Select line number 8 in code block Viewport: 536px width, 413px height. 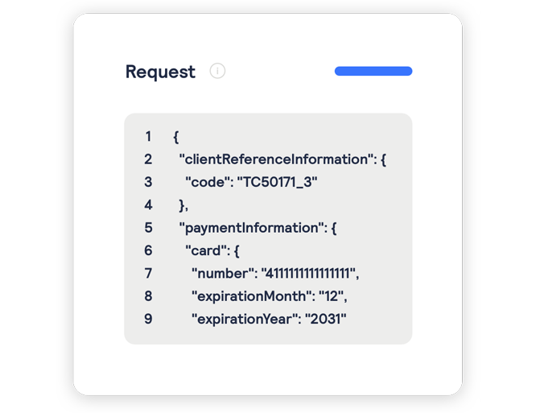click(148, 296)
